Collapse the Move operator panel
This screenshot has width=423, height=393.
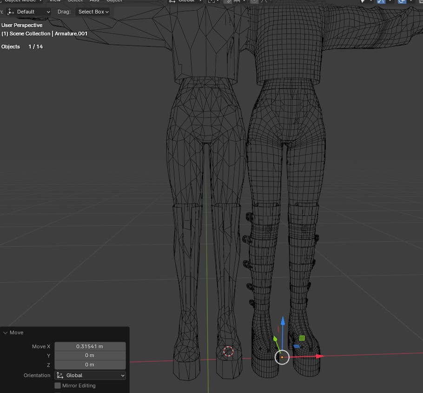tap(6, 332)
